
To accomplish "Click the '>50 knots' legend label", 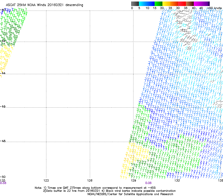I will pyautogui.click(x=214, y=8).
